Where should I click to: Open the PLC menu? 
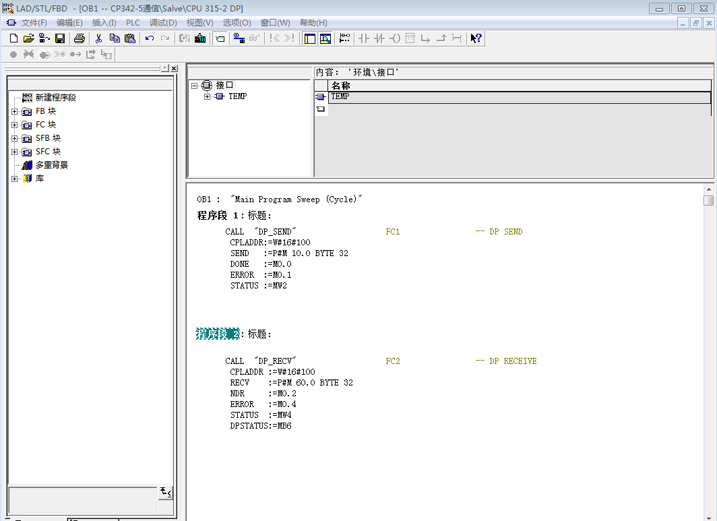(x=133, y=23)
